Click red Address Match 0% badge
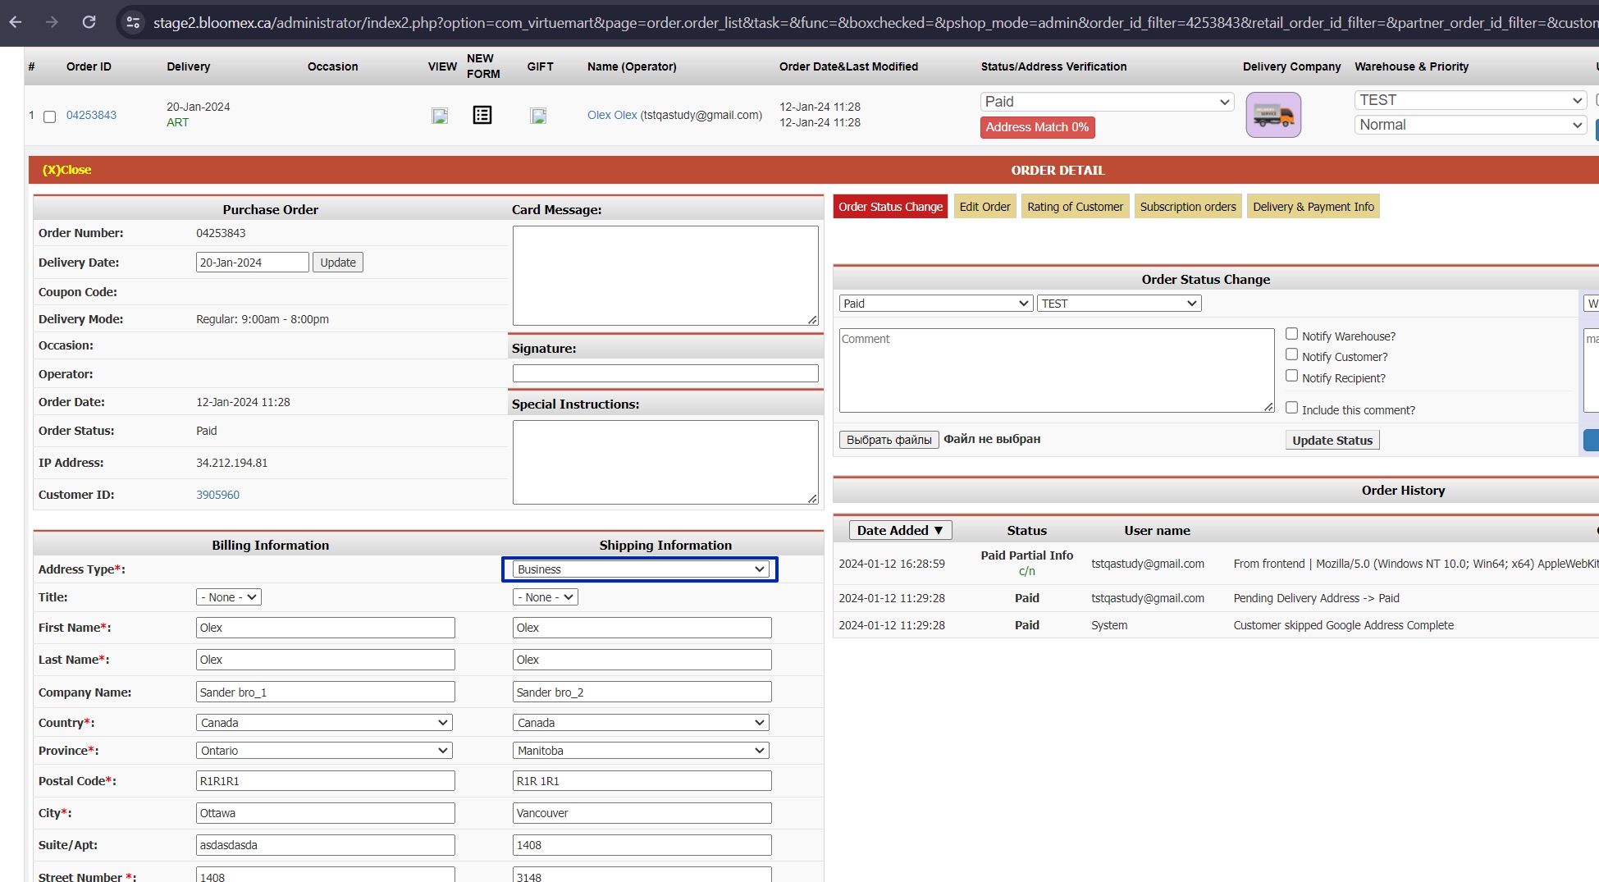Viewport: 1599px width, 882px height. pyautogui.click(x=1037, y=127)
